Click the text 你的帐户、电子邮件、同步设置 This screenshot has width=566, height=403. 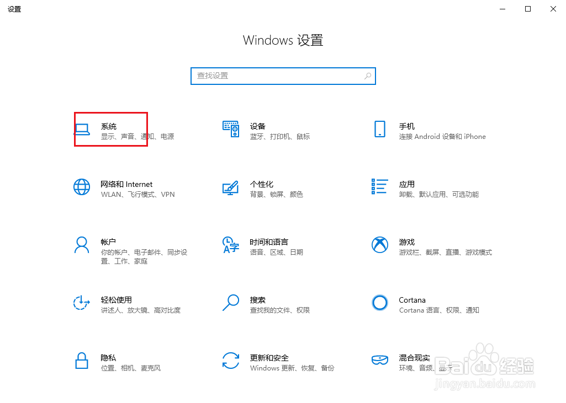pos(144,257)
